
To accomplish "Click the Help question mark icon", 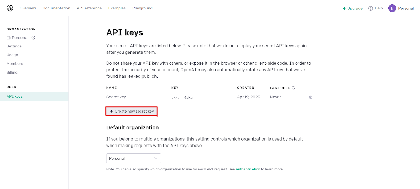I will 371,8.
